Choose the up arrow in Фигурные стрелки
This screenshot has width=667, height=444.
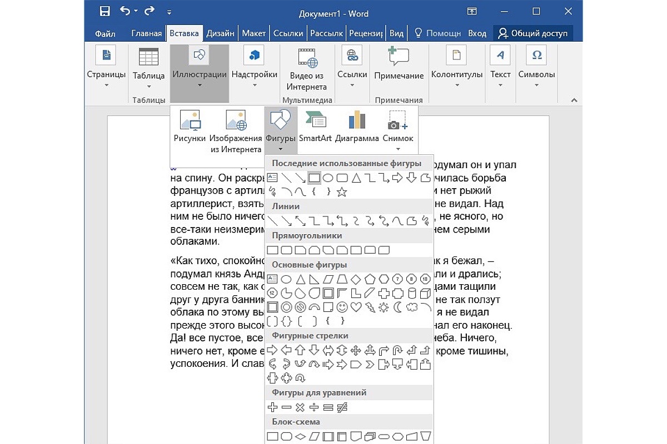[300, 350]
